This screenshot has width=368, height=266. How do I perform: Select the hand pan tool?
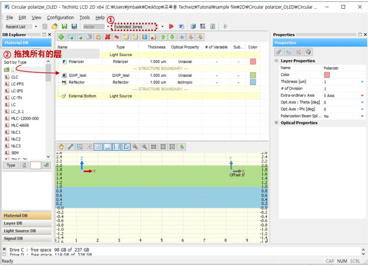click(x=61, y=147)
